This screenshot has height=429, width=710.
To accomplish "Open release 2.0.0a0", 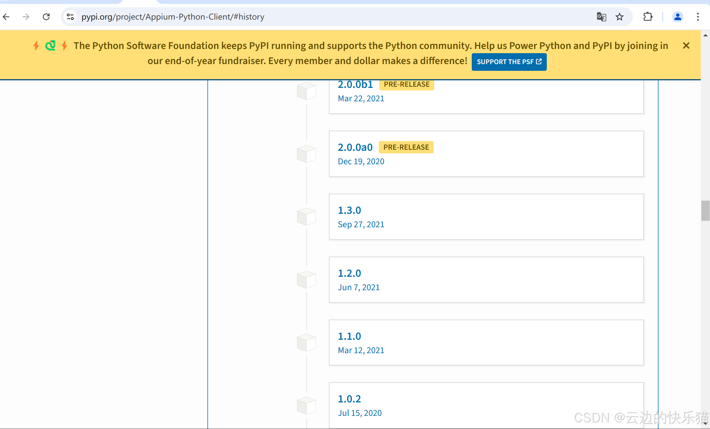I will click(486, 154).
